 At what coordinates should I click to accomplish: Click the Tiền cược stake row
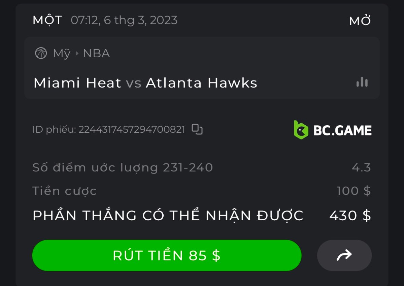(x=202, y=191)
